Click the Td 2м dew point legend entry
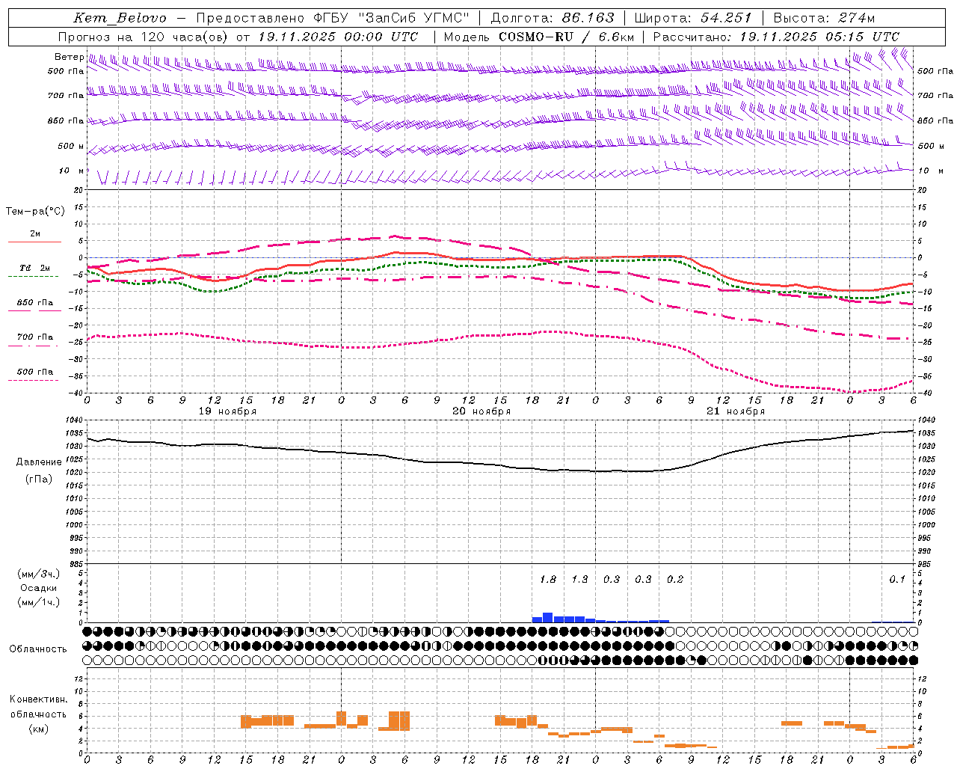 point(35,268)
